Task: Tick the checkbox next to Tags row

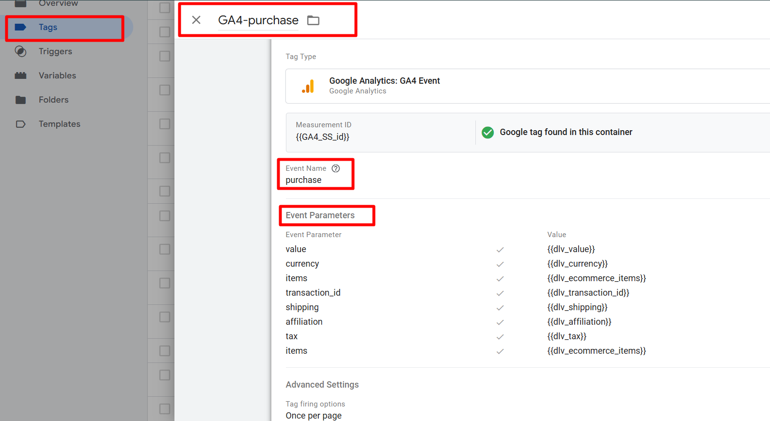Action: 165,32
